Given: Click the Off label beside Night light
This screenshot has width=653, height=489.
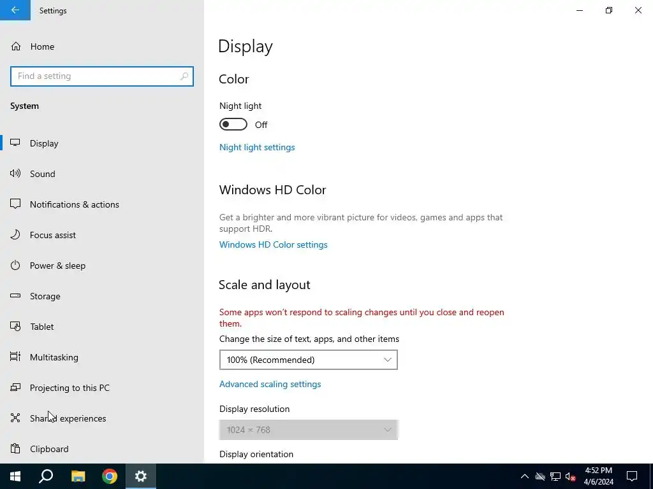Looking at the screenshot, I should click(261, 125).
